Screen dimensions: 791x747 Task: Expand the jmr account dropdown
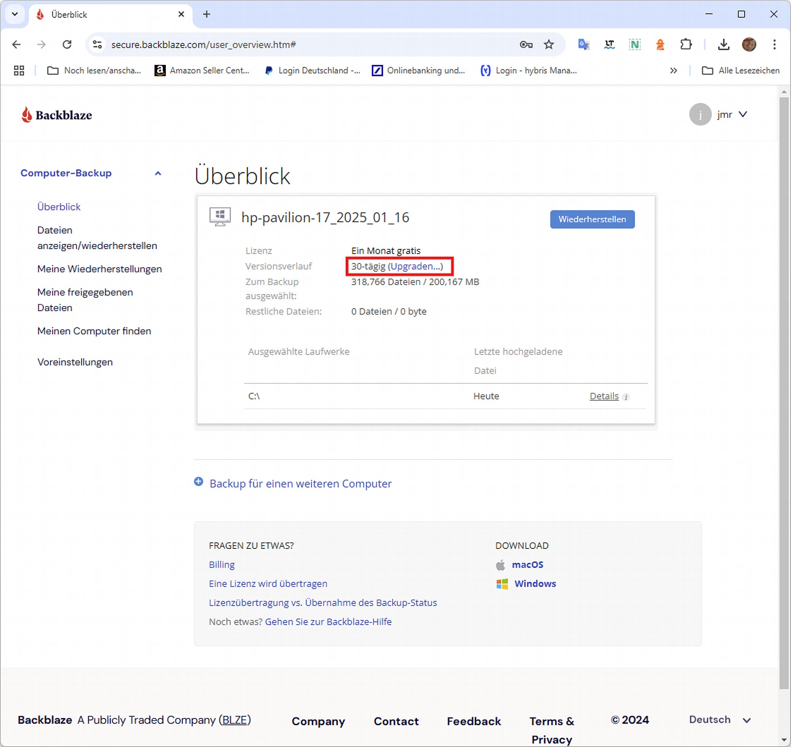pyautogui.click(x=743, y=114)
